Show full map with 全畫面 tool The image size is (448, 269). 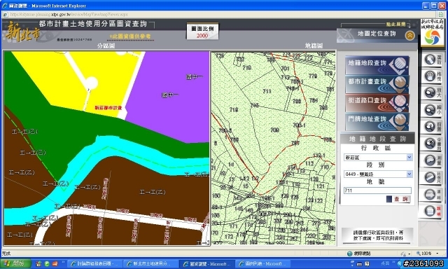[x=433, y=143]
